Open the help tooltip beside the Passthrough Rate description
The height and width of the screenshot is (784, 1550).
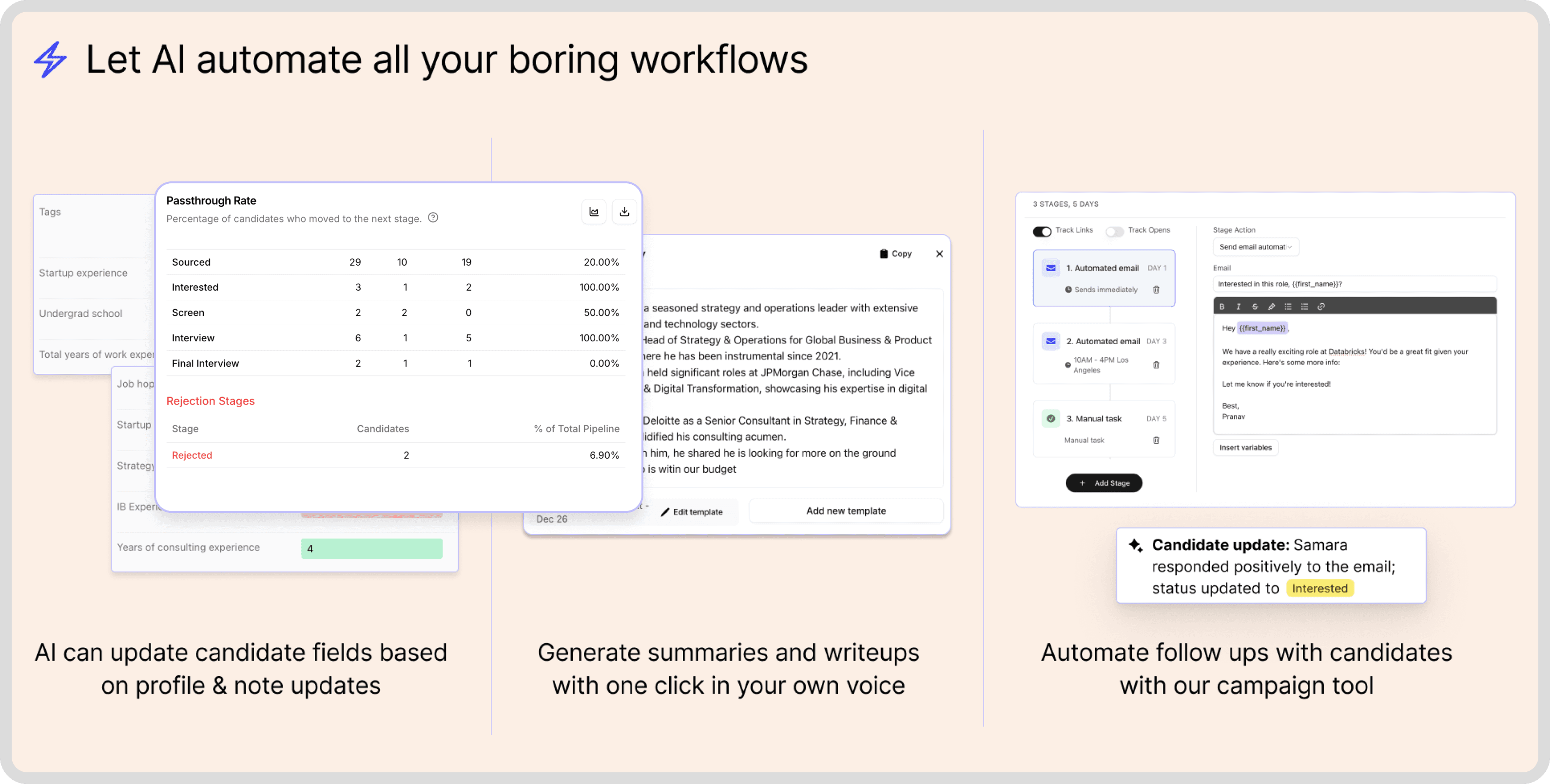coord(433,218)
